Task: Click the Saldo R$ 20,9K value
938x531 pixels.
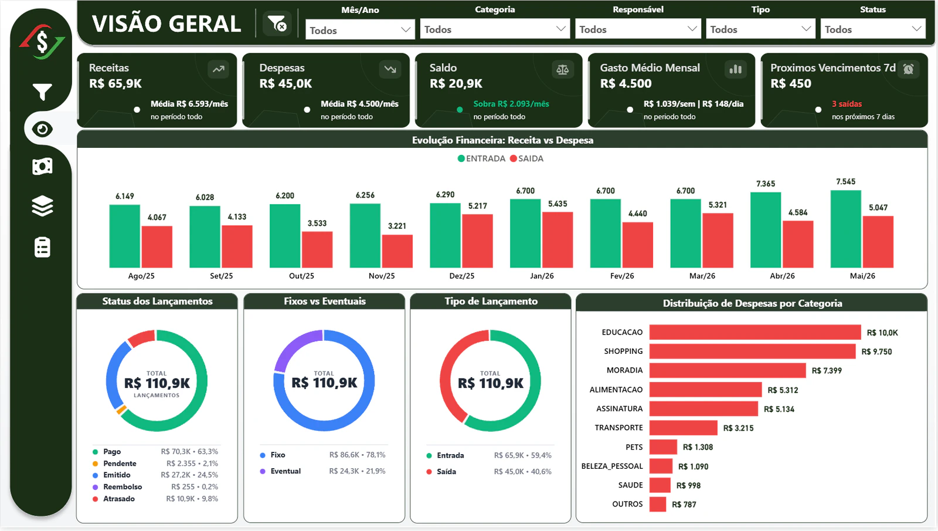Action: (x=456, y=83)
